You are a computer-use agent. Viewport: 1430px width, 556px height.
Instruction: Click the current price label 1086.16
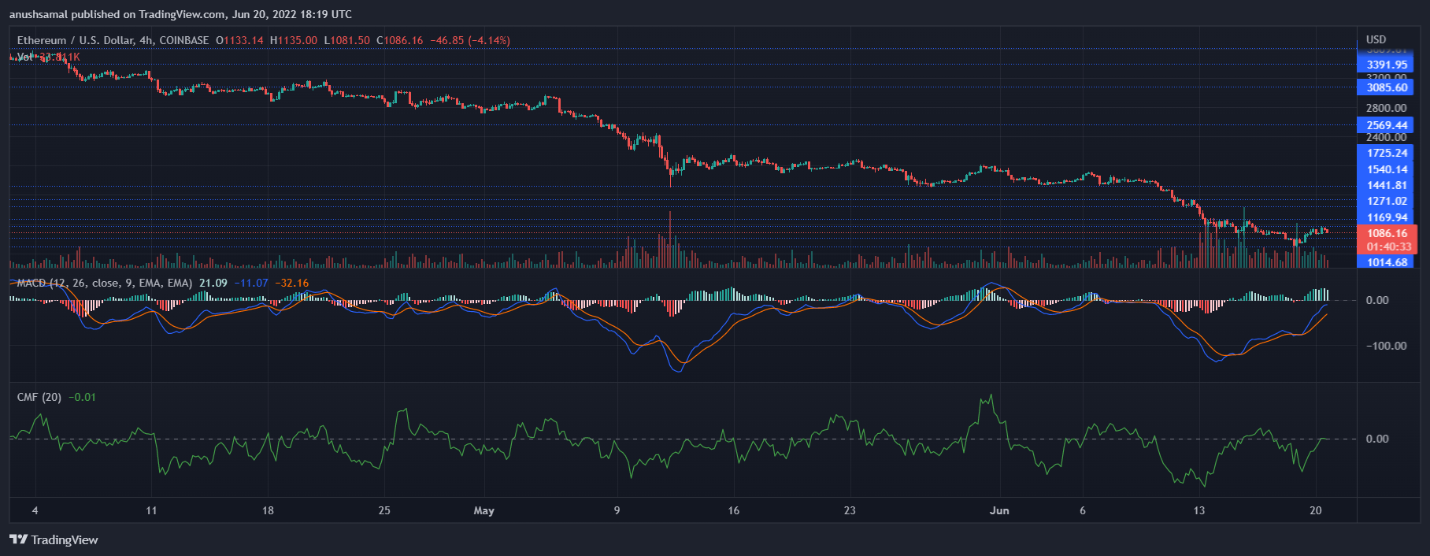point(1387,233)
